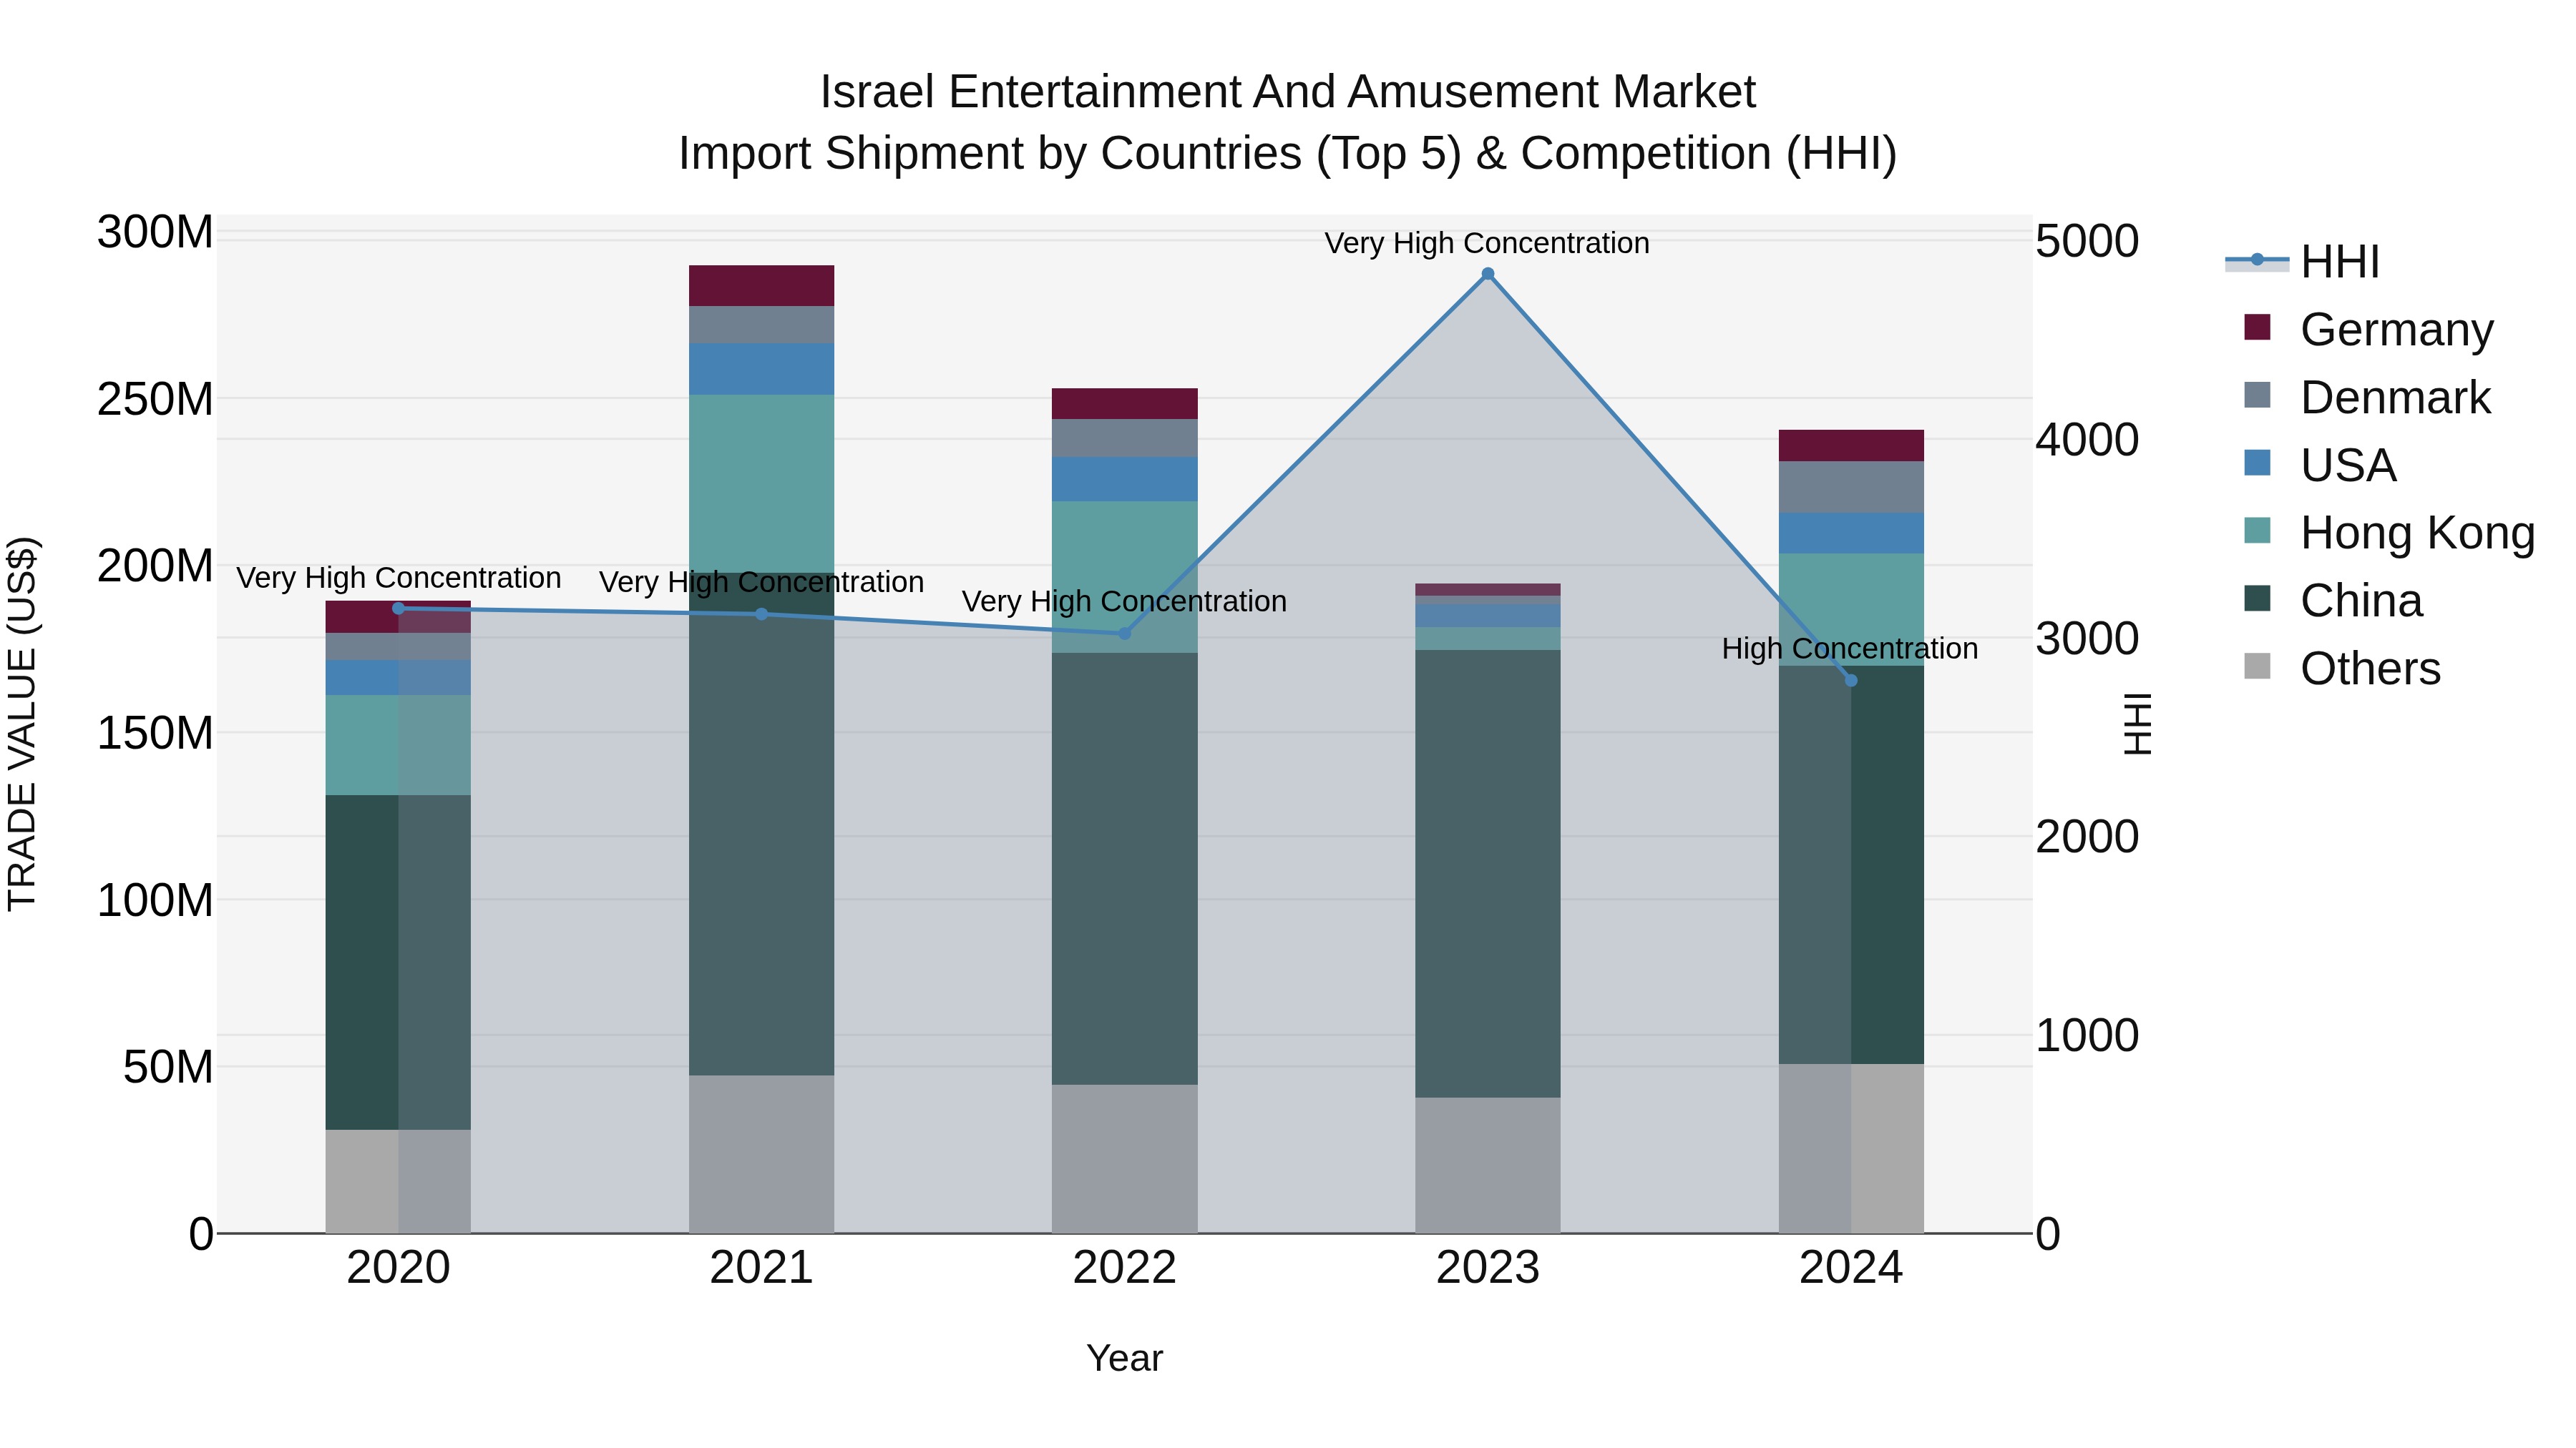Click the China segment of the 2020 bar
2576x1448 pixels.
[398, 962]
